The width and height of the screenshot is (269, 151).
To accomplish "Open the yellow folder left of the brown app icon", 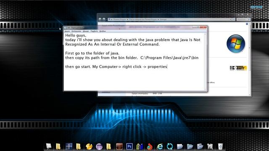I will point(109,146).
